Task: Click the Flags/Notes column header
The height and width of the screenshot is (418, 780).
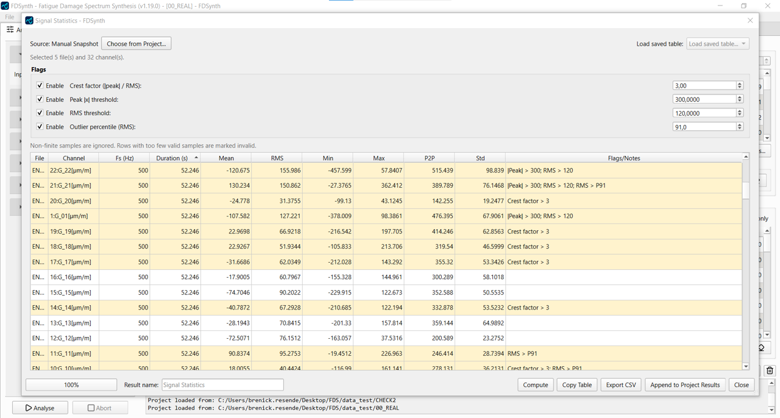Action: [x=623, y=158]
